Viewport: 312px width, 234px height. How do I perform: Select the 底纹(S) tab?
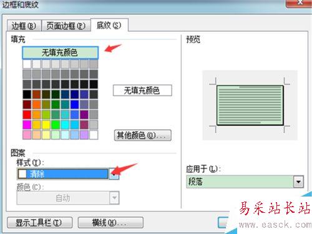click(109, 25)
